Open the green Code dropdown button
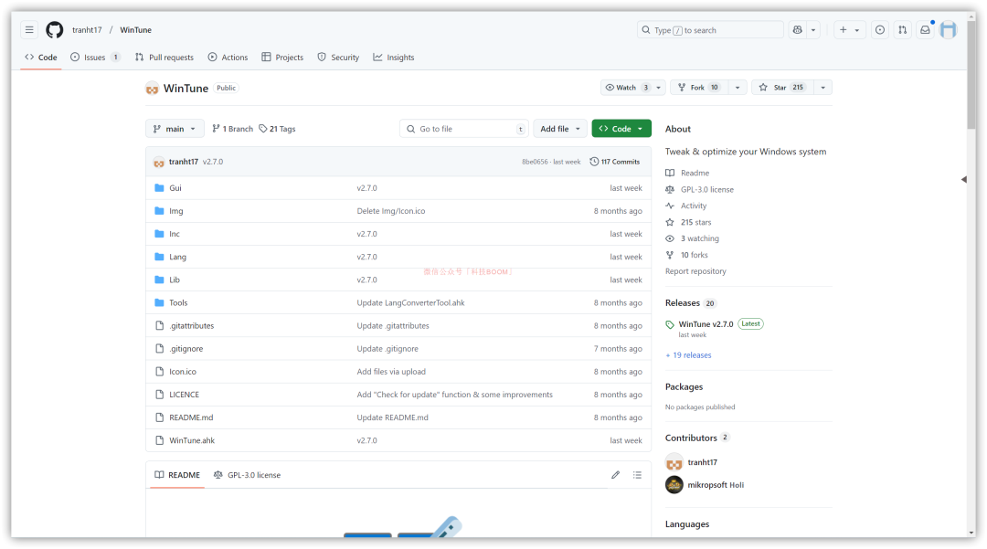 (x=621, y=128)
